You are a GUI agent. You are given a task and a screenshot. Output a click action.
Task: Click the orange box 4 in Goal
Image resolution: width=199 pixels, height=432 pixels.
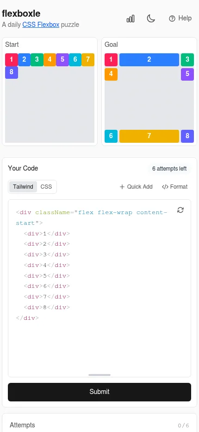[x=111, y=74]
